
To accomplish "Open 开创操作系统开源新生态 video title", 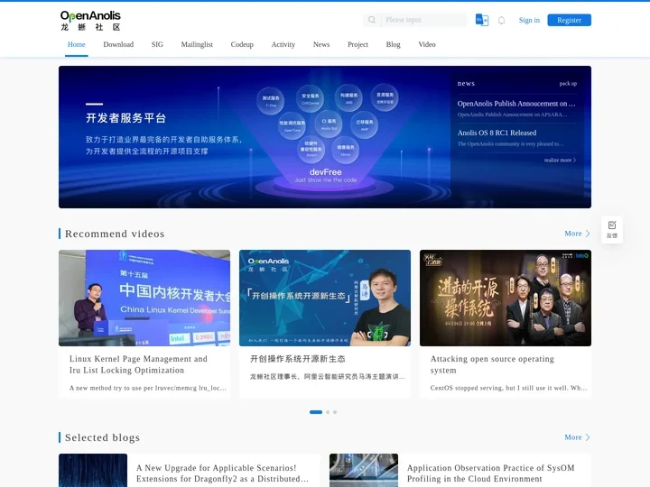I will (298, 359).
